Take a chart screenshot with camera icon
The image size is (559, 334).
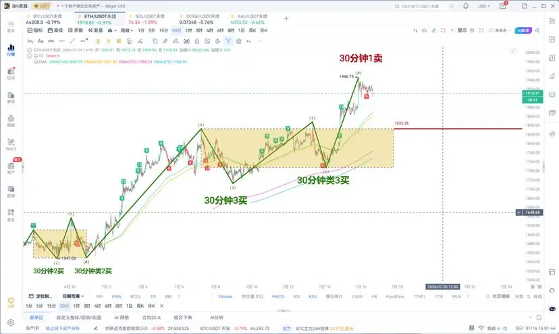pyautogui.click(x=424, y=30)
